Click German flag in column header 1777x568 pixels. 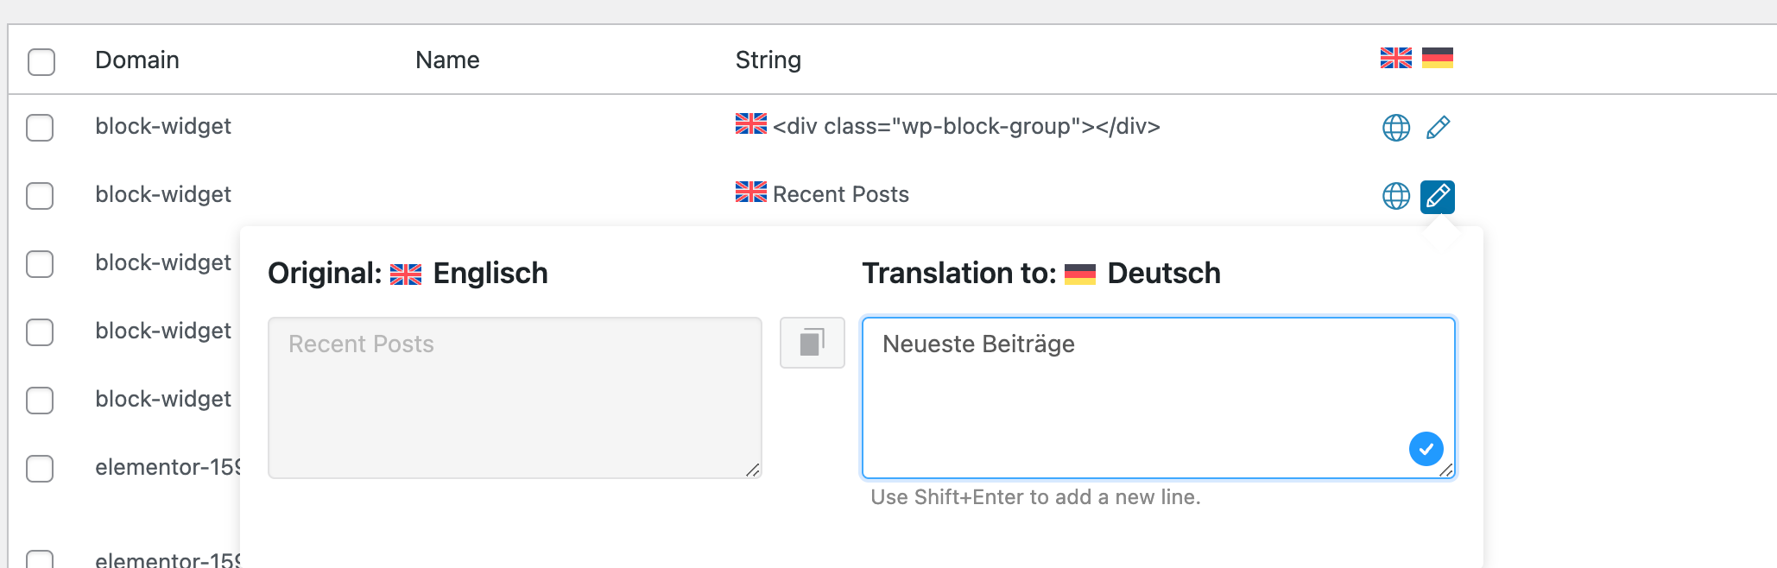(1438, 58)
